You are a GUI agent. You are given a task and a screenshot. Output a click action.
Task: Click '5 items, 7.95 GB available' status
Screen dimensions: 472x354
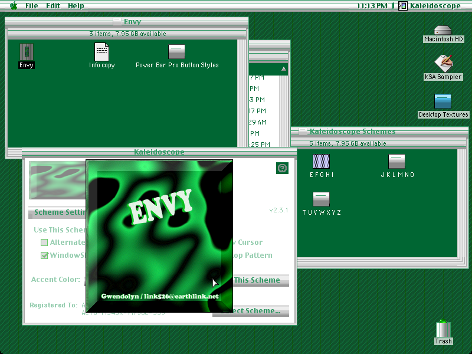348,143
